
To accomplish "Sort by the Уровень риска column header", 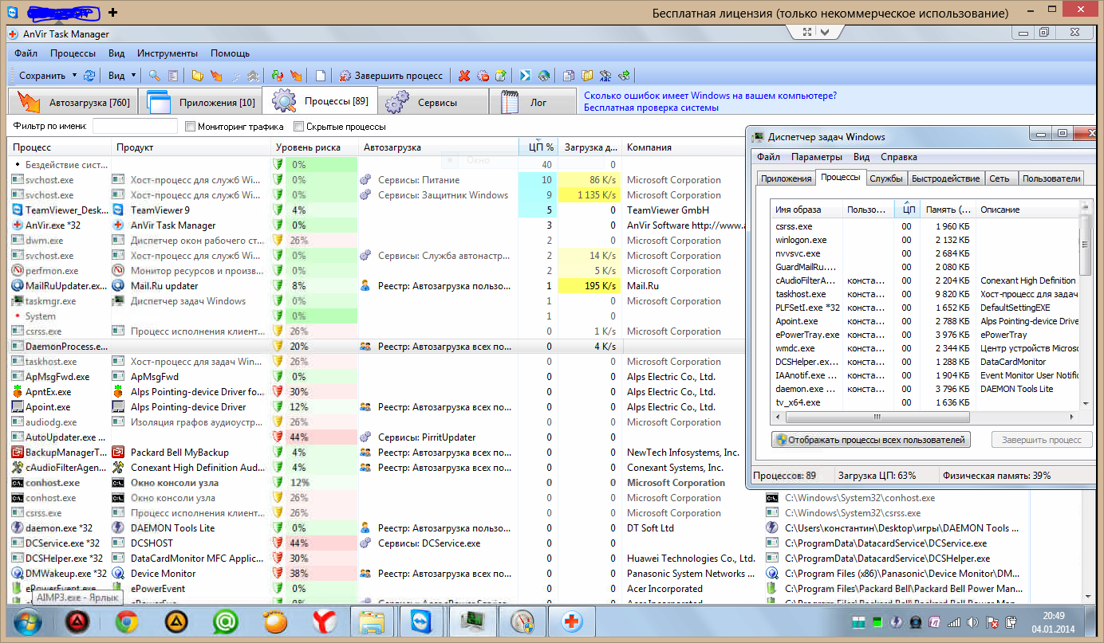I will [x=313, y=147].
